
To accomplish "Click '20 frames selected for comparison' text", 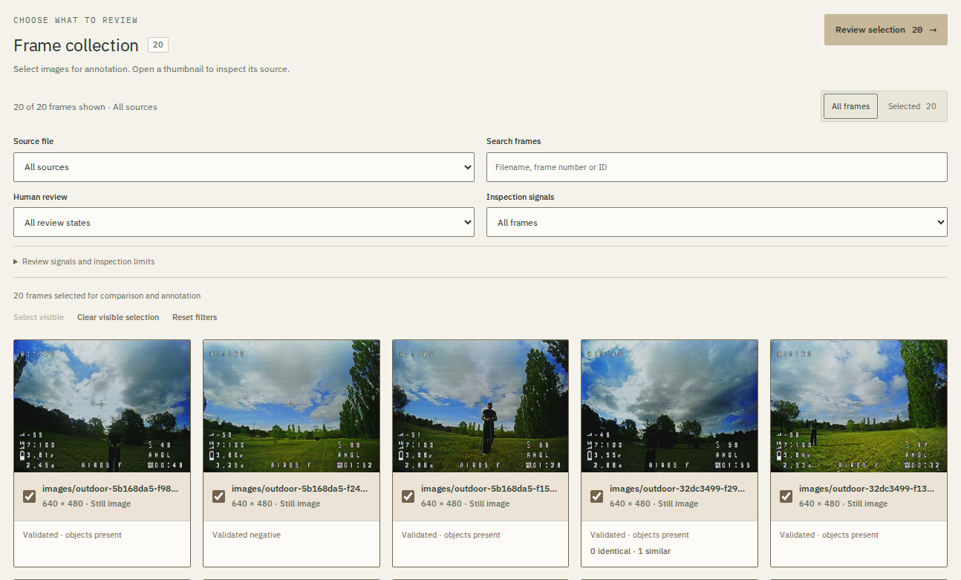I will (107, 296).
